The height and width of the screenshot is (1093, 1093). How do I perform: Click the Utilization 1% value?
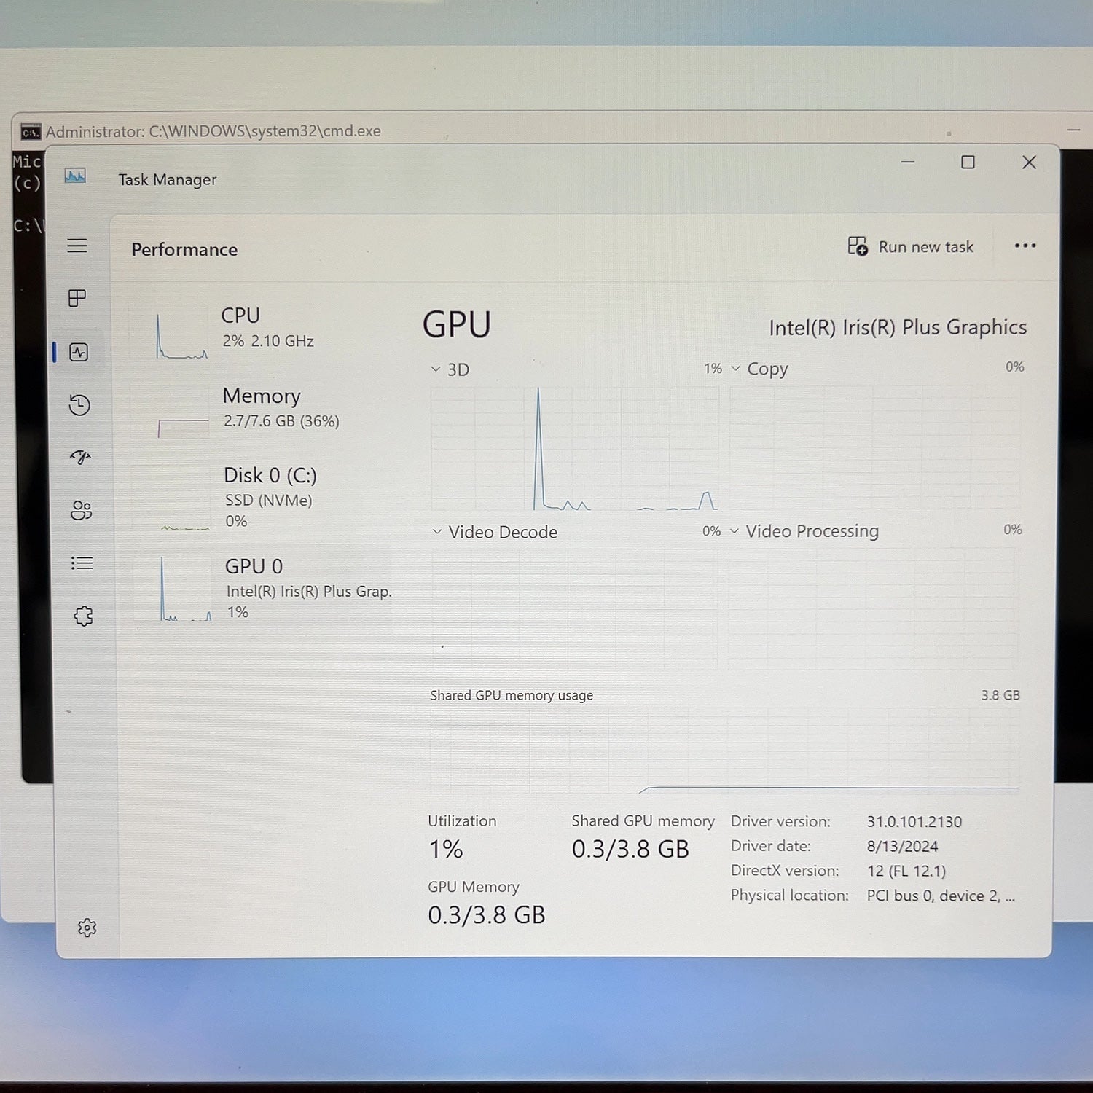click(446, 850)
